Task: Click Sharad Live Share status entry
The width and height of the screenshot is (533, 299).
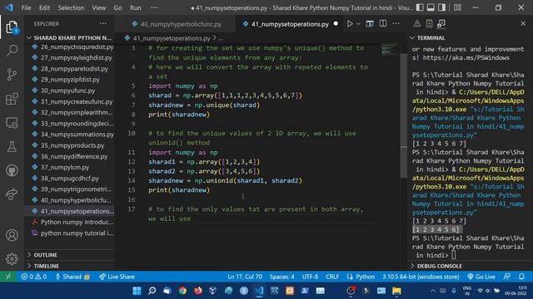Action: point(72,277)
